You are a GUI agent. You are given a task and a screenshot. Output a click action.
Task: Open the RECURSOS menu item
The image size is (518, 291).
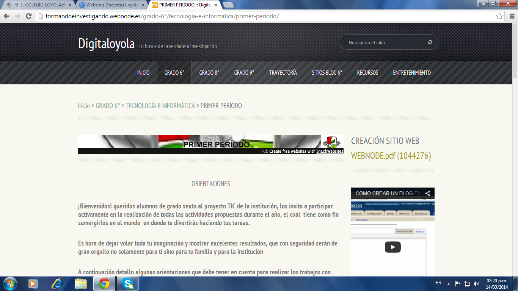tap(367, 73)
